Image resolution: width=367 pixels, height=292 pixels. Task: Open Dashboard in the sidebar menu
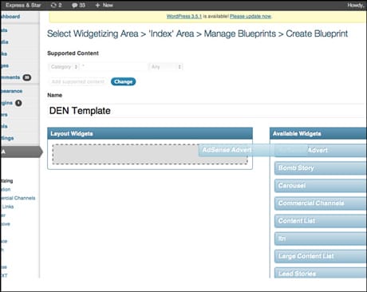click(x=10, y=17)
